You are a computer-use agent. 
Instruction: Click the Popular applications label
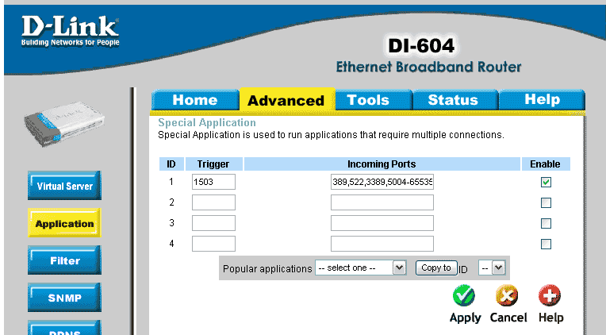(267, 269)
